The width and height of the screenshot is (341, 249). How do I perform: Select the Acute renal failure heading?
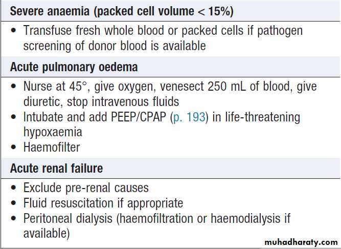click(56, 169)
